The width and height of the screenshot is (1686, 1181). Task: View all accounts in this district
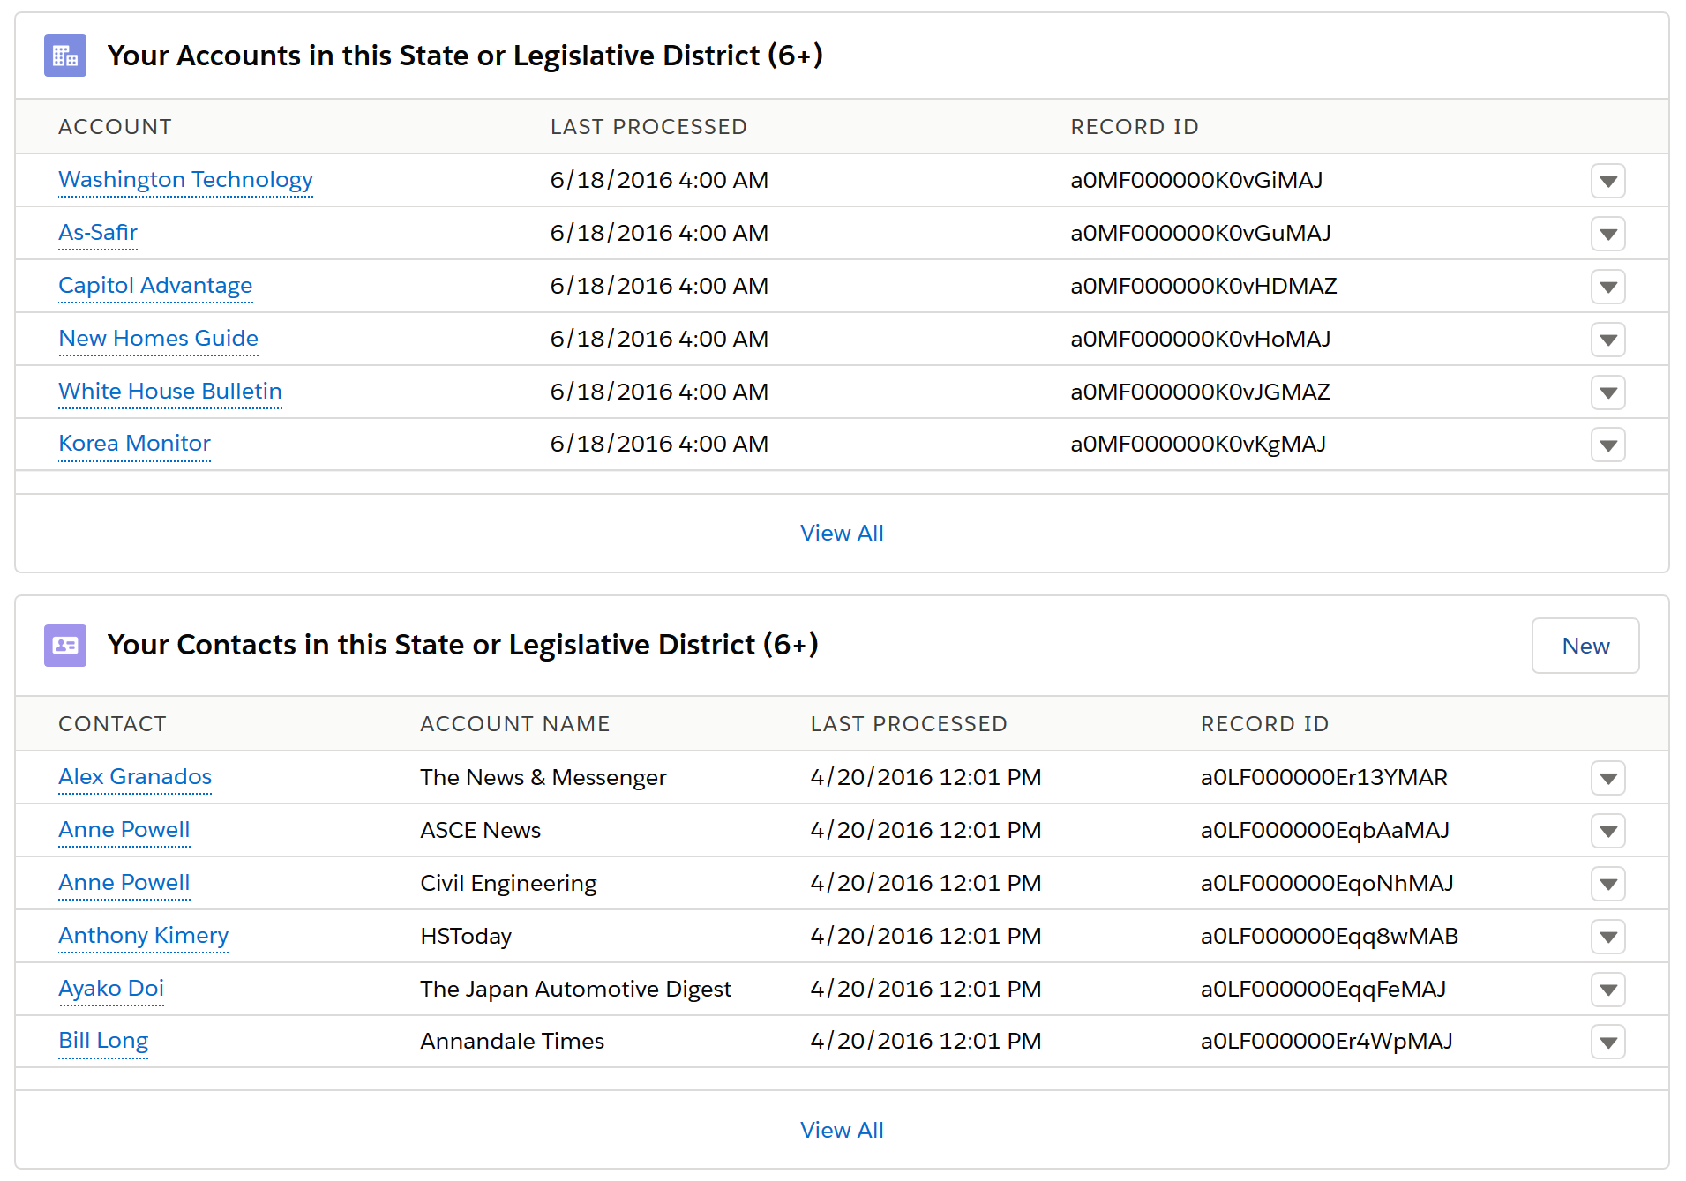pyautogui.click(x=842, y=533)
